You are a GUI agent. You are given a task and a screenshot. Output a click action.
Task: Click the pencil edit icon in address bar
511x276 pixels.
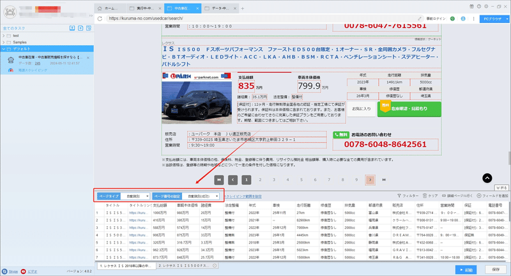420,18
